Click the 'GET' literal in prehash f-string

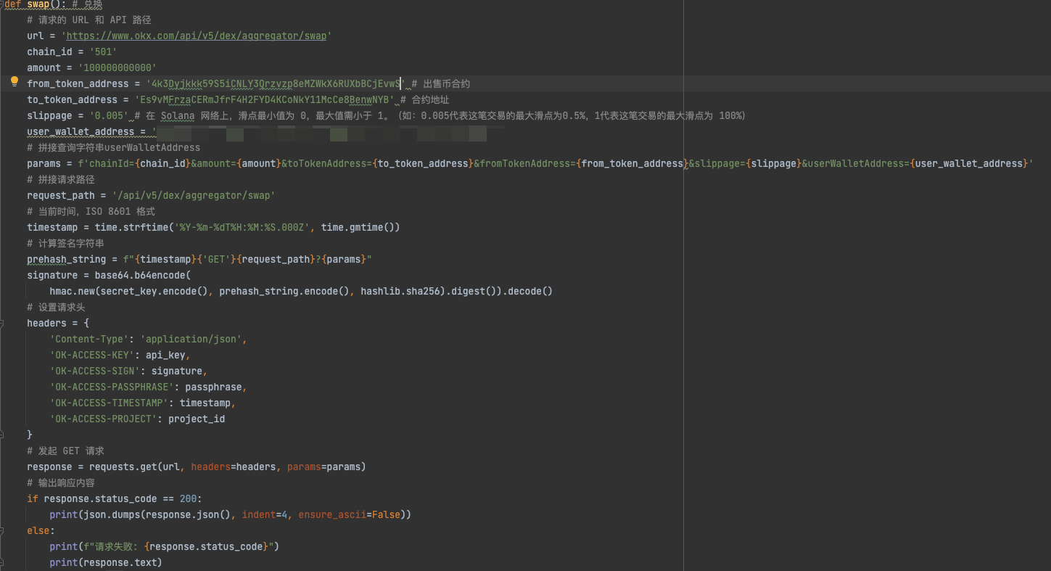point(216,259)
